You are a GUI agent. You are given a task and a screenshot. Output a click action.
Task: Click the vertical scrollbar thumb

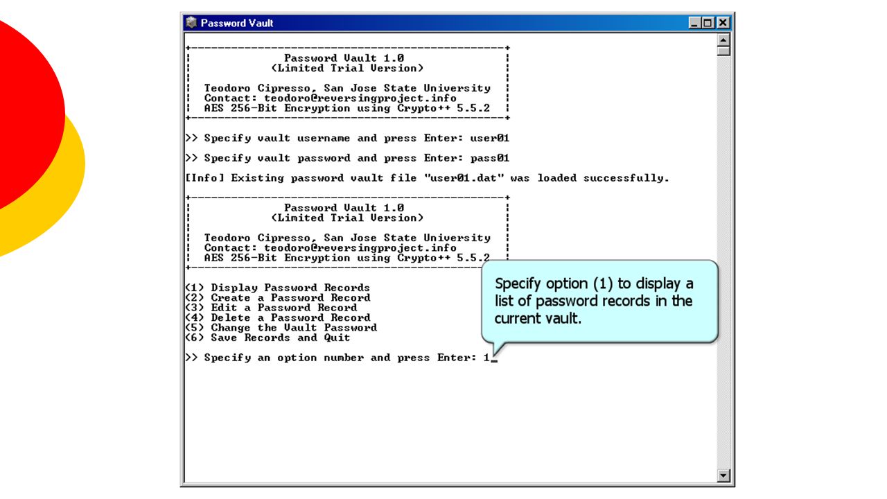click(x=724, y=51)
